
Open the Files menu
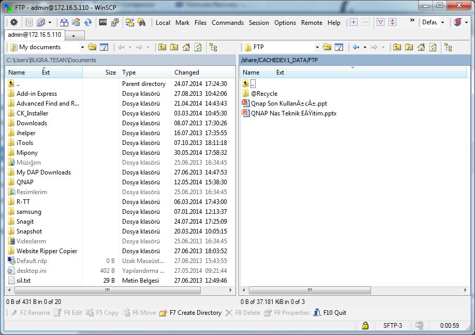(201, 23)
